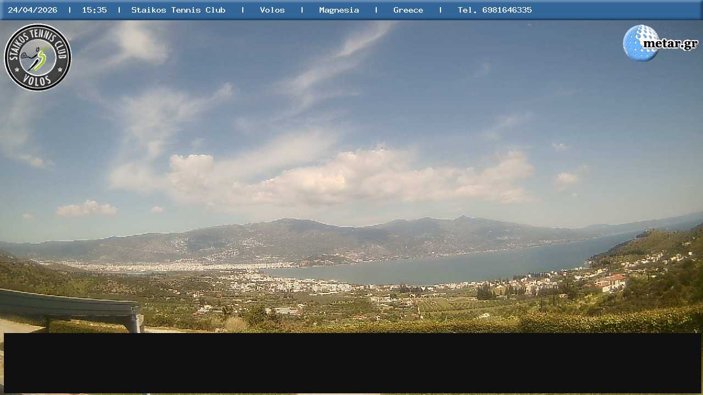Click the Magnesia label in top bar

tap(339, 10)
